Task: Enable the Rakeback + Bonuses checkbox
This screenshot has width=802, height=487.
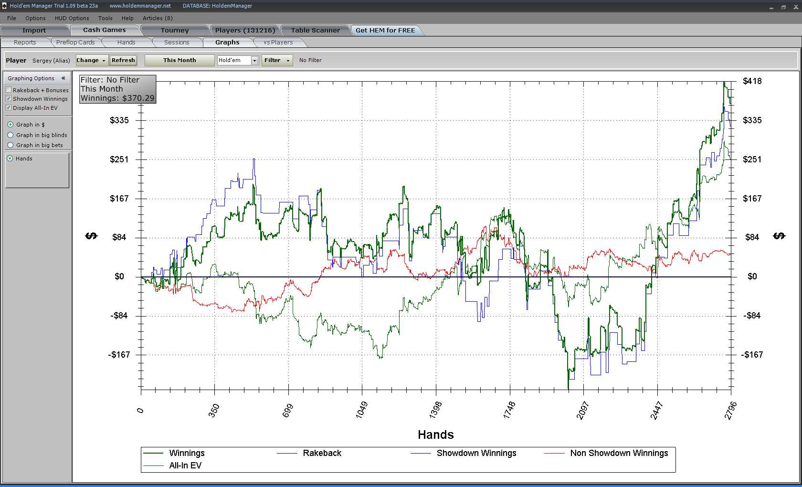Action: click(x=9, y=90)
